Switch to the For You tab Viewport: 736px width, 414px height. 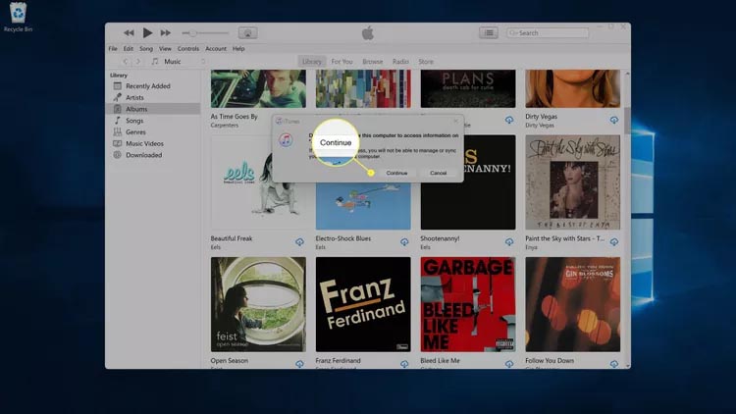point(342,62)
